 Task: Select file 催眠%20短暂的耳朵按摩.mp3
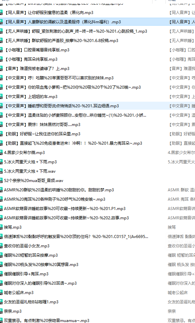[31, 255]
